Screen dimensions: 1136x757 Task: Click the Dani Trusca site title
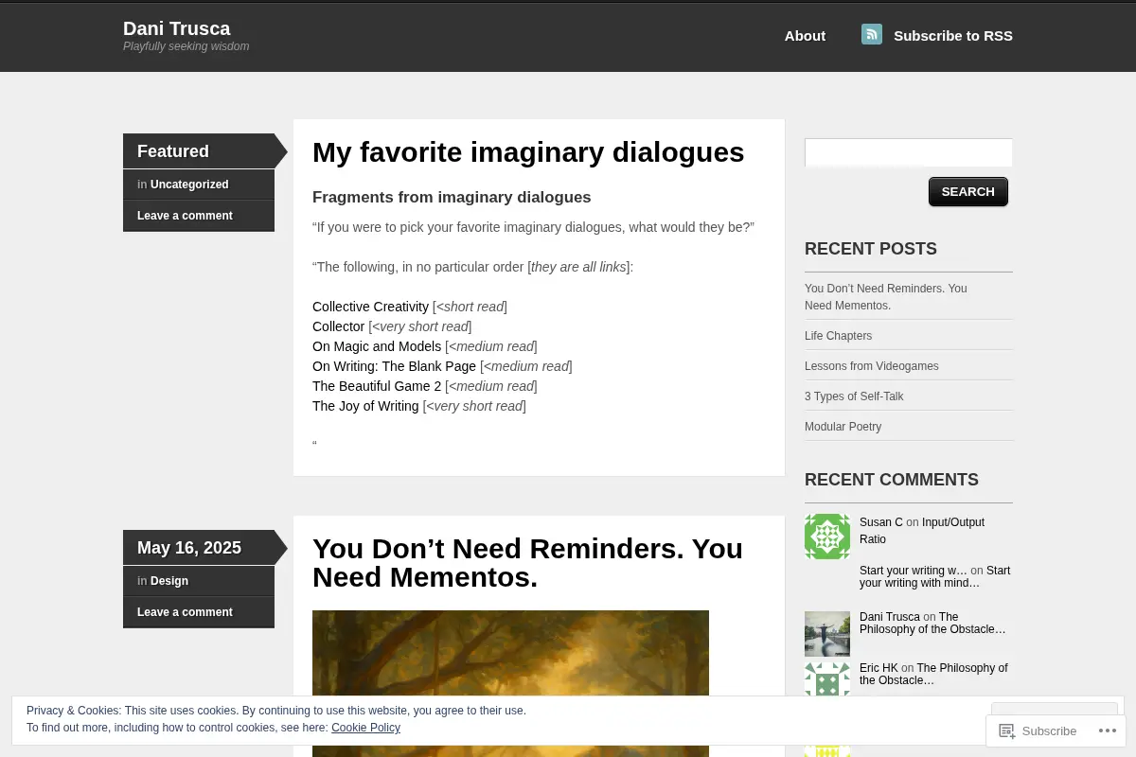pyautogui.click(x=176, y=28)
